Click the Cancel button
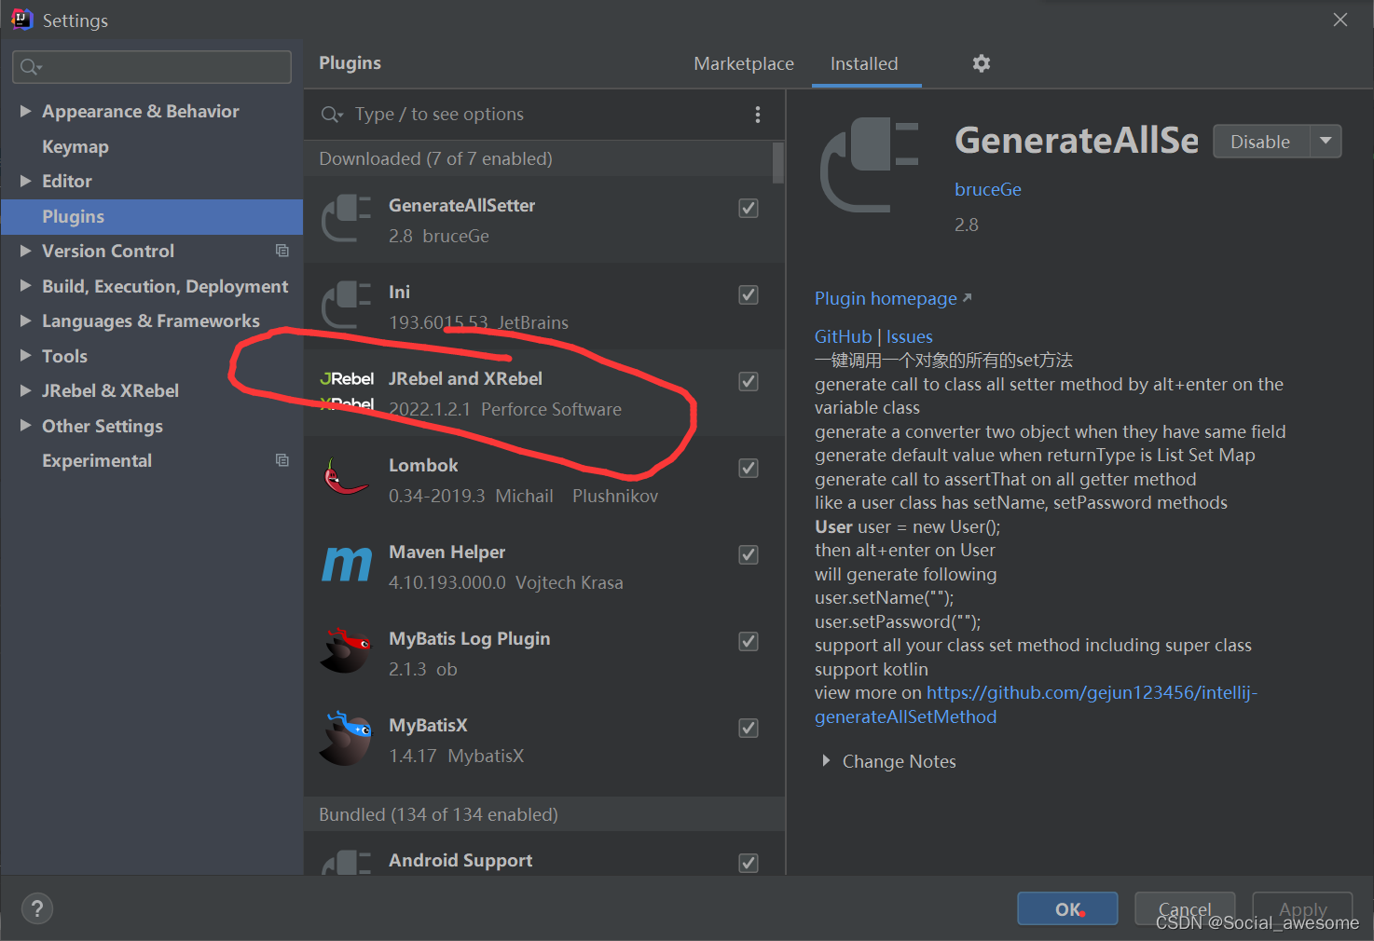The width and height of the screenshot is (1374, 941). 1185,908
